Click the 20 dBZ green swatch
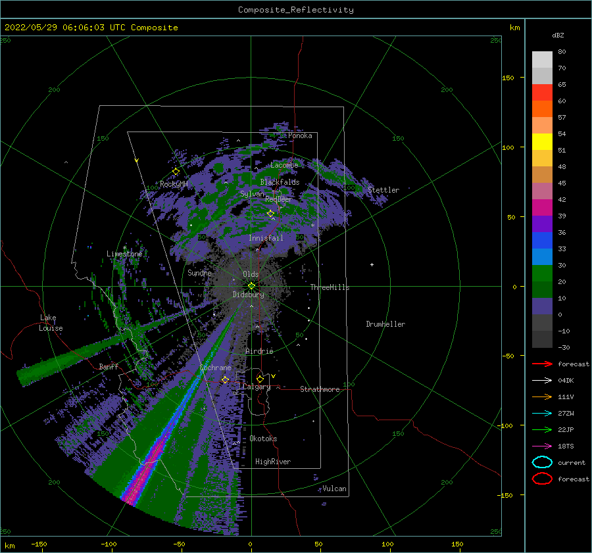Image resolution: width=592 pixels, height=553 pixels. coord(542,273)
